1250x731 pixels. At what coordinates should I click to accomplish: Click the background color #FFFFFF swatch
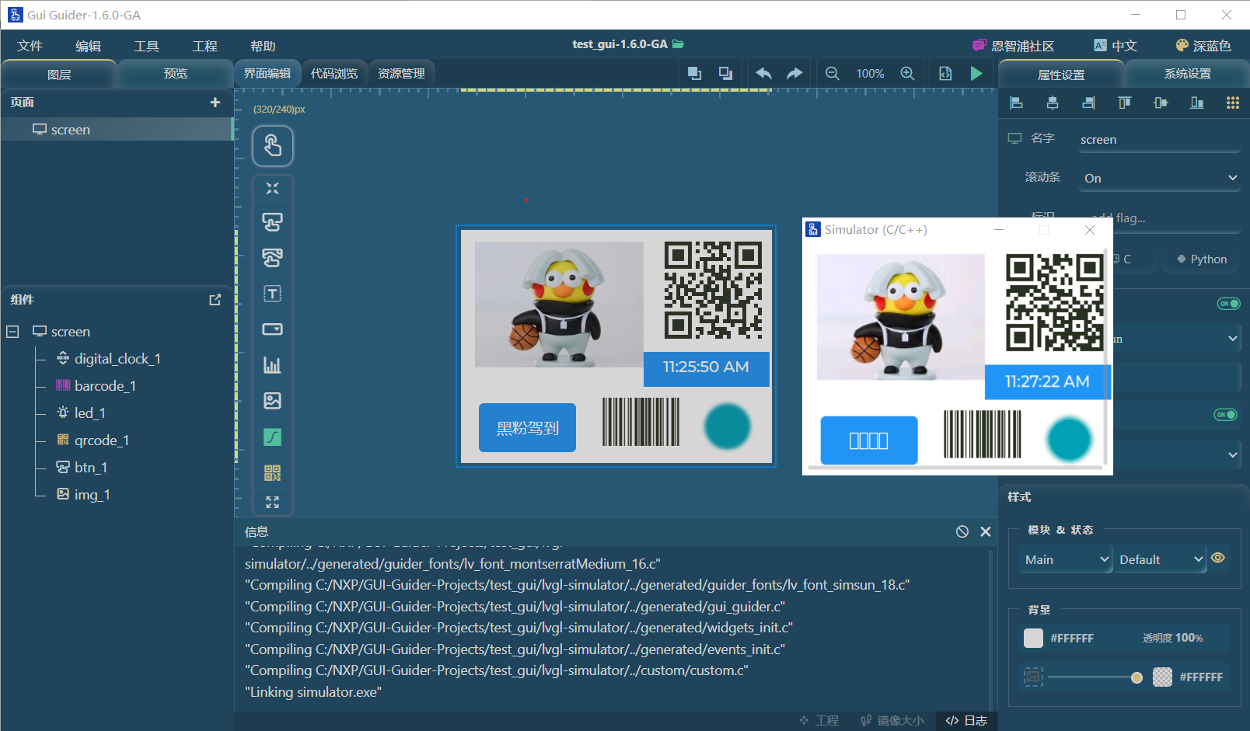point(1033,638)
